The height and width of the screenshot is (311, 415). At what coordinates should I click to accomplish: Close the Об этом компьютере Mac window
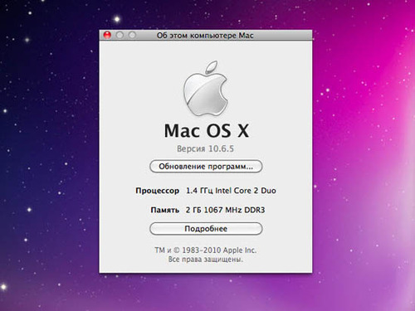point(107,35)
